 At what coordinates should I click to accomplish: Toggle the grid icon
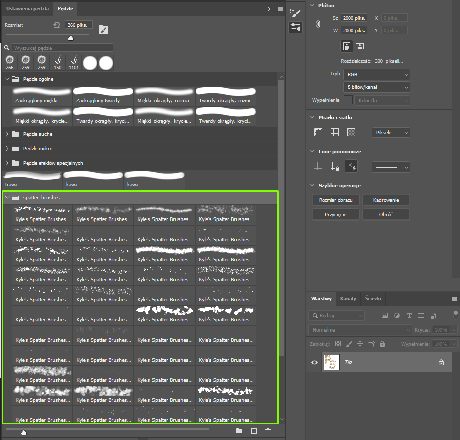click(x=335, y=132)
